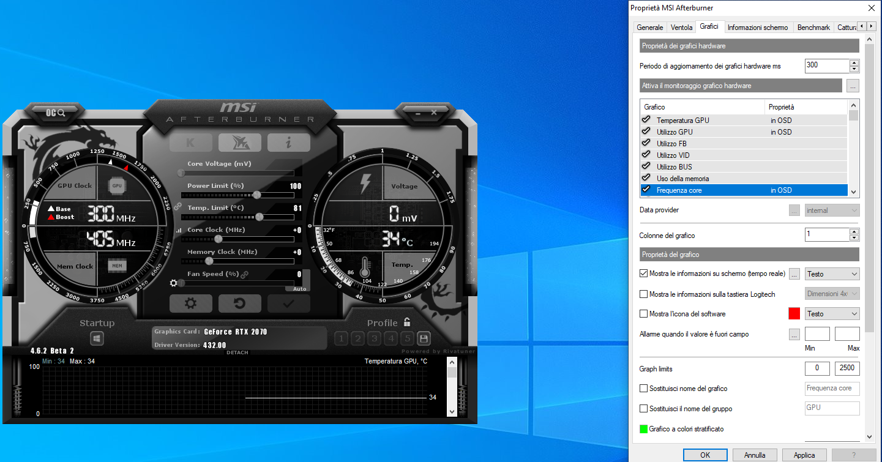The width and height of the screenshot is (882, 462).
Task: Open the Benchmark tab
Action: 814,28
